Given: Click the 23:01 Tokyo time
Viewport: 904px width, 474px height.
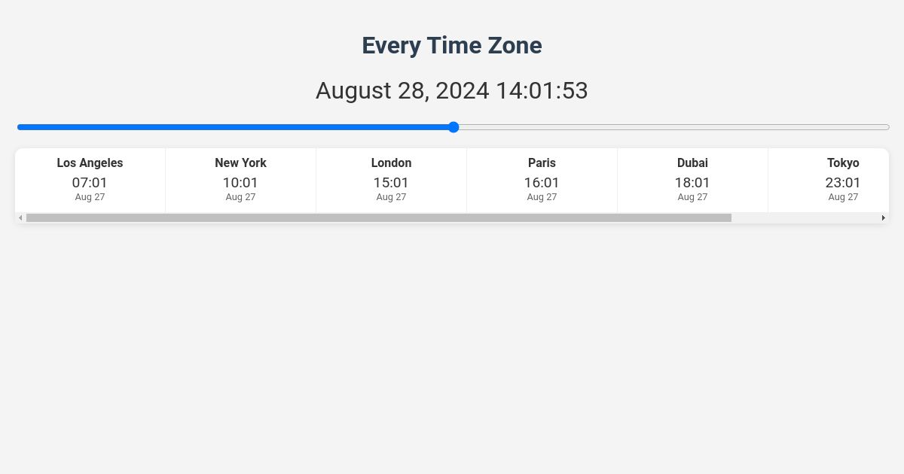Looking at the screenshot, I should [x=843, y=182].
